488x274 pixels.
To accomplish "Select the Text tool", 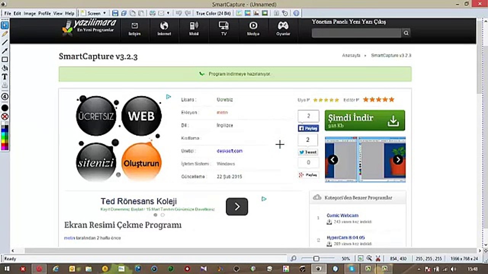I will pos(5,76).
